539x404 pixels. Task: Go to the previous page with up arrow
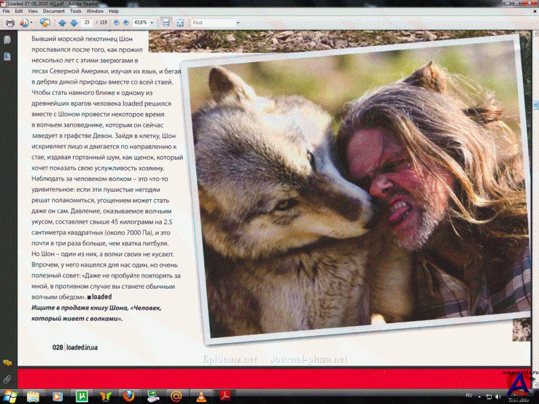(x=62, y=22)
